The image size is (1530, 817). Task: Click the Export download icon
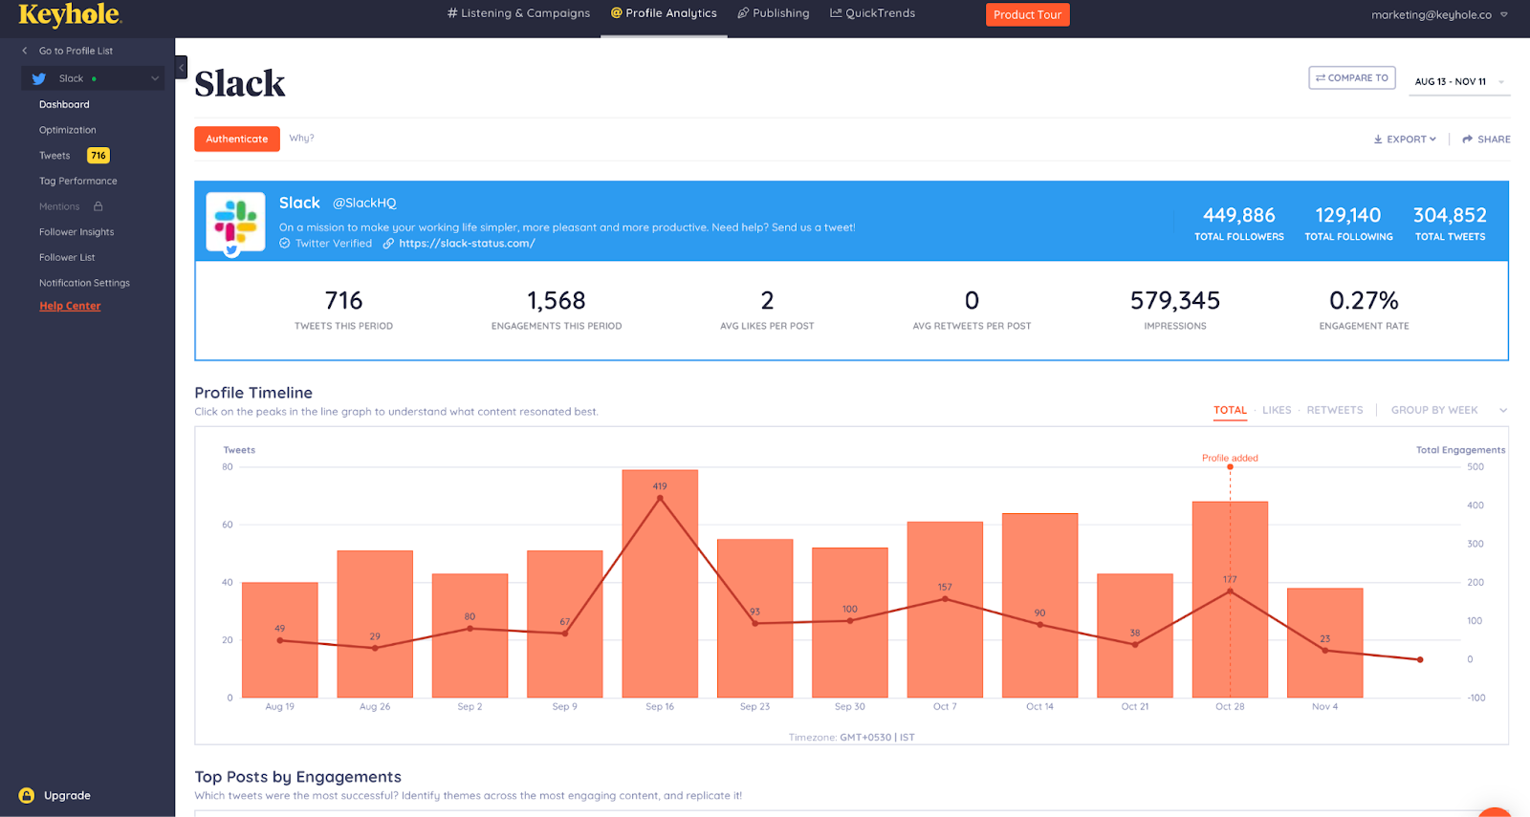click(x=1378, y=140)
